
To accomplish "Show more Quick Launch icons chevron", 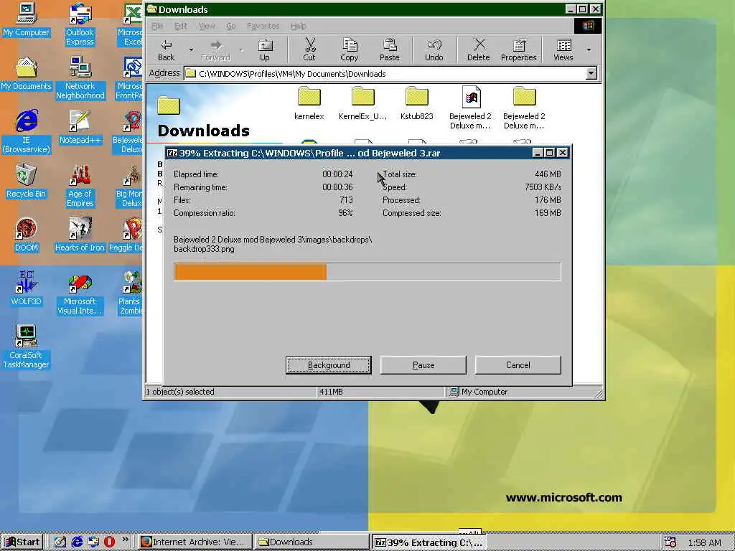I will click(x=125, y=540).
